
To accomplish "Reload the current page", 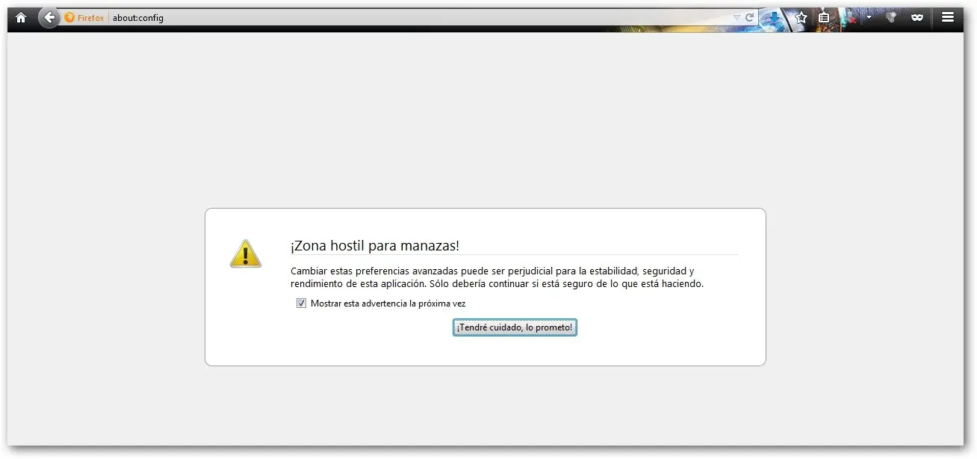I will (x=749, y=17).
